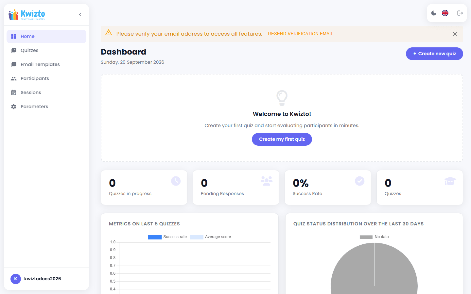471x294 pixels.
Task: Click the Dashboard heading
Action: (124, 52)
